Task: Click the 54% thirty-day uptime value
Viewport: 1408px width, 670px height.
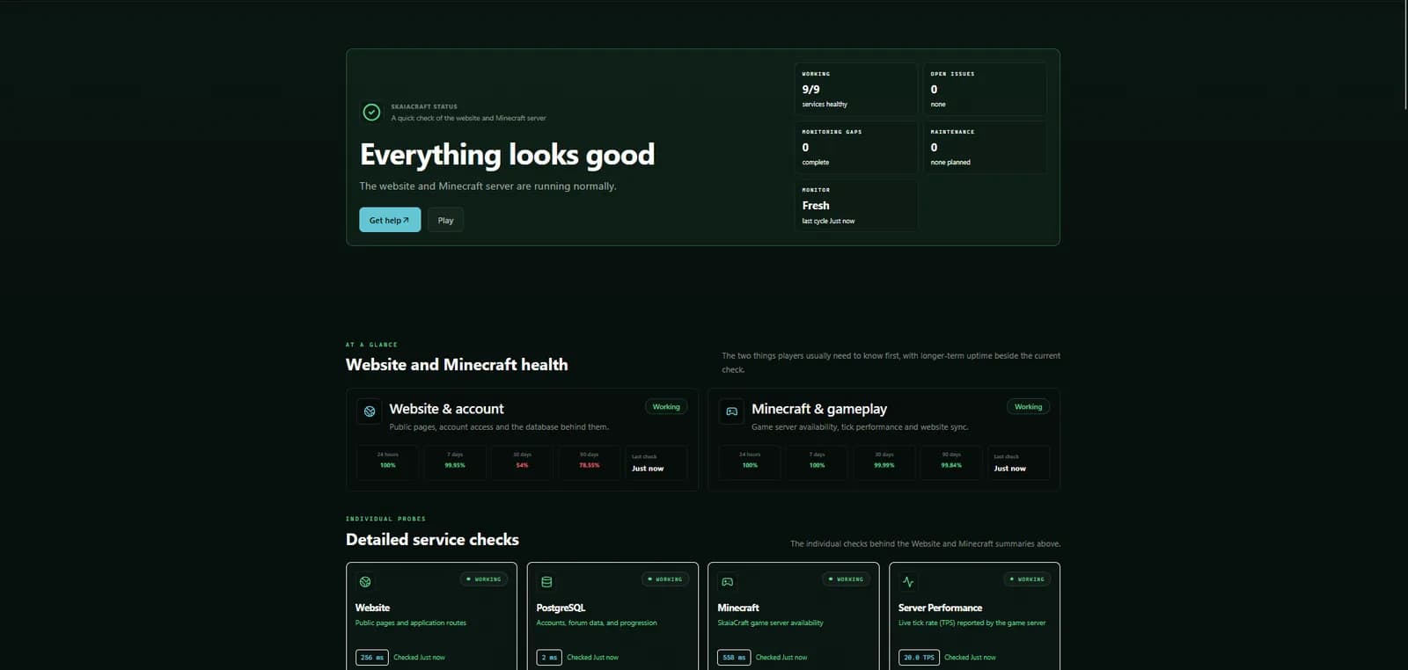Action: point(522,465)
